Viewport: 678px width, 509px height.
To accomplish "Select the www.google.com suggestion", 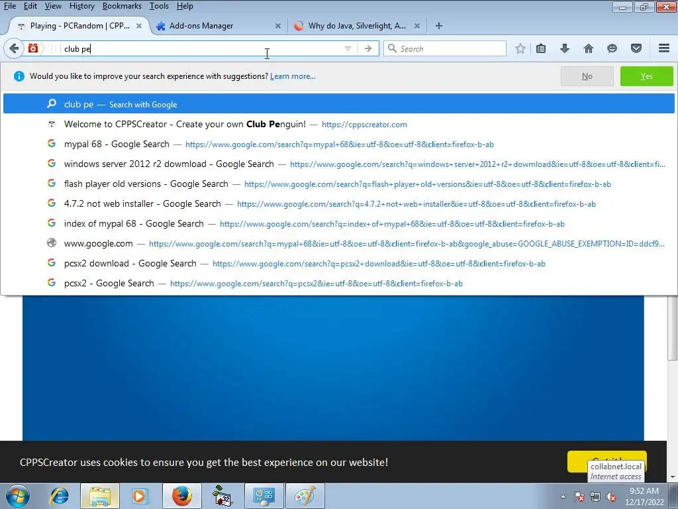I will (x=339, y=244).
